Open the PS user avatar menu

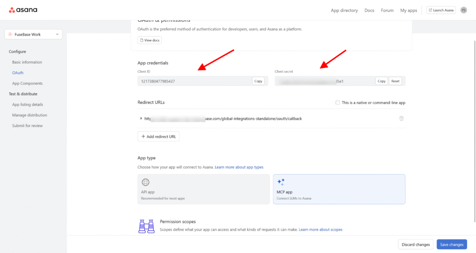[x=463, y=10]
